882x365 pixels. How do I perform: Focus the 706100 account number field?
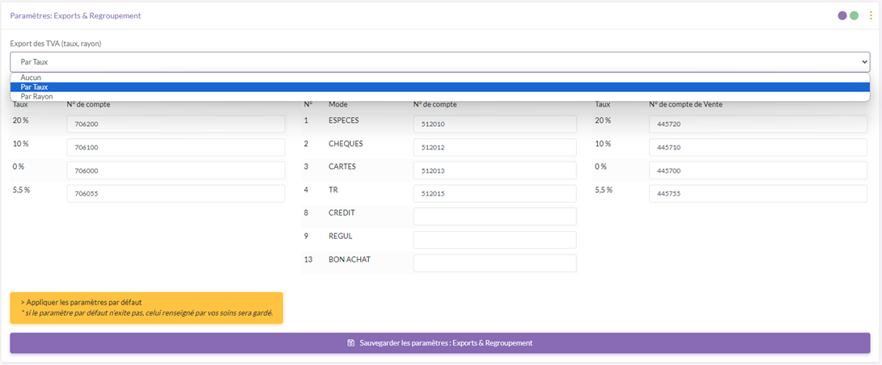(x=176, y=148)
